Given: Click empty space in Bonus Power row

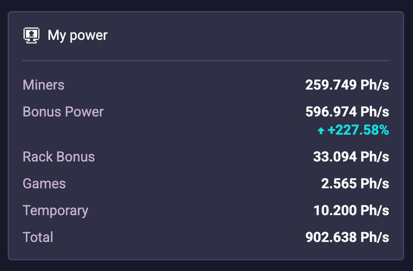Looking at the screenshot, I should [204, 112].
